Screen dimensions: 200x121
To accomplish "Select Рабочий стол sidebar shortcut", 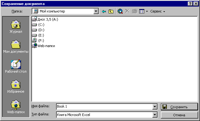I will click(16, 66).
